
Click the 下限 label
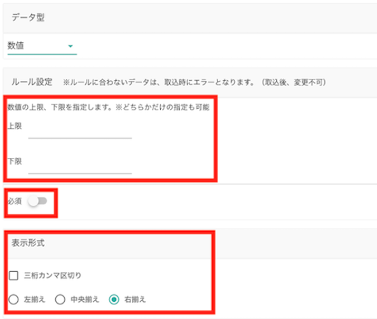[x=15, y=161]
